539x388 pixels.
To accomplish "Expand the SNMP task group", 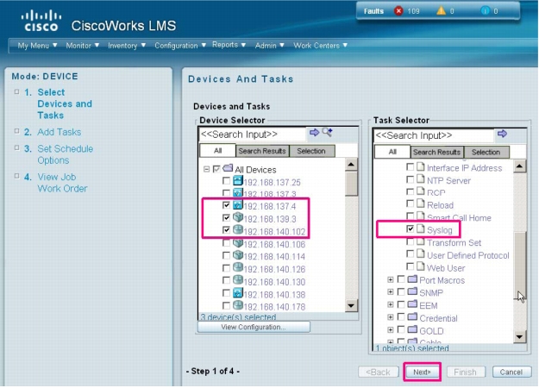I will (x=390, y=291).
